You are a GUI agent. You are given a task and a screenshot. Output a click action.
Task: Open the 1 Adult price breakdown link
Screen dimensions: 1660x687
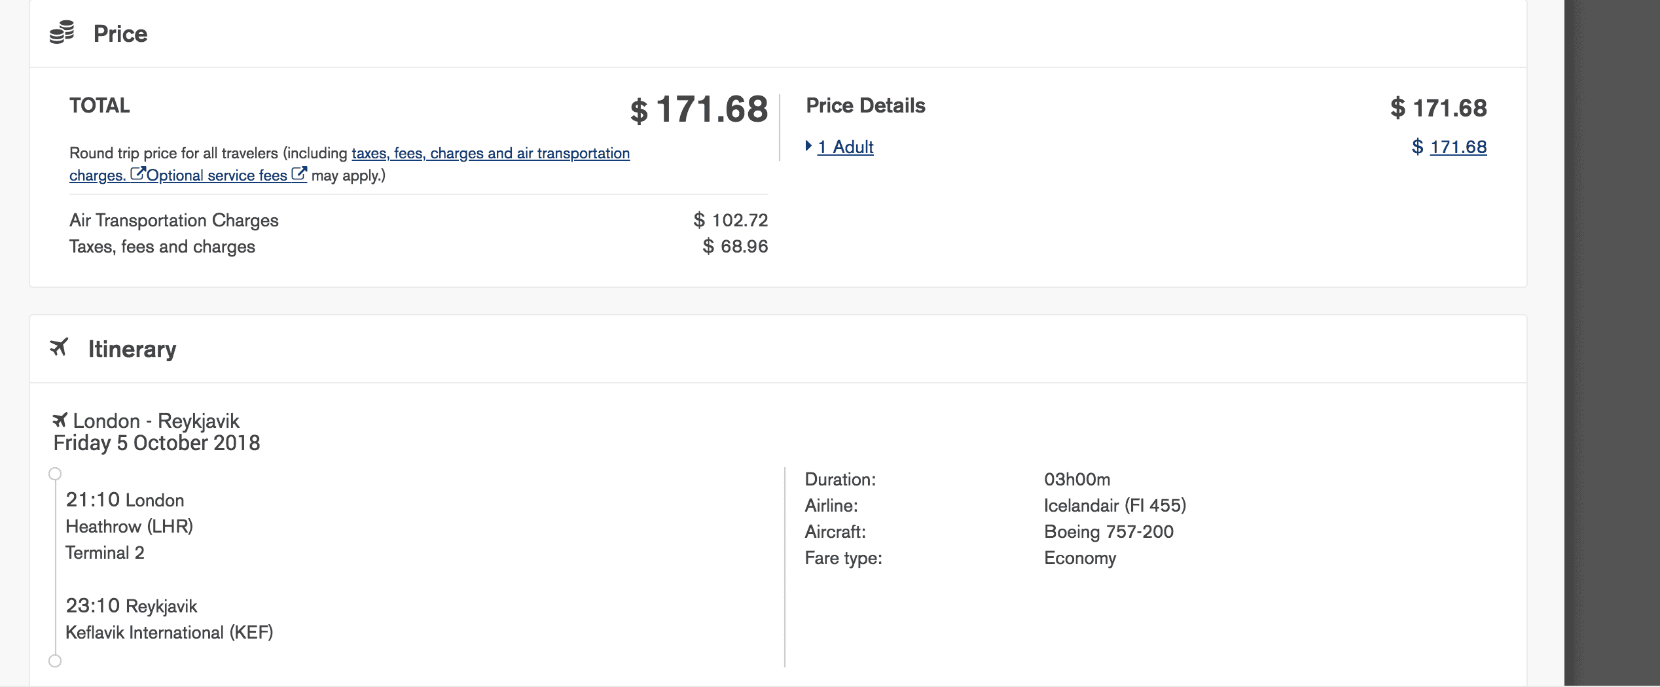845,147
